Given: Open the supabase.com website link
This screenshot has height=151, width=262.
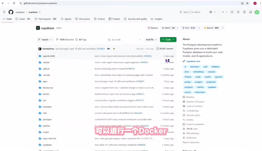Looking at the screenshot, I should (x=193, y=61).
